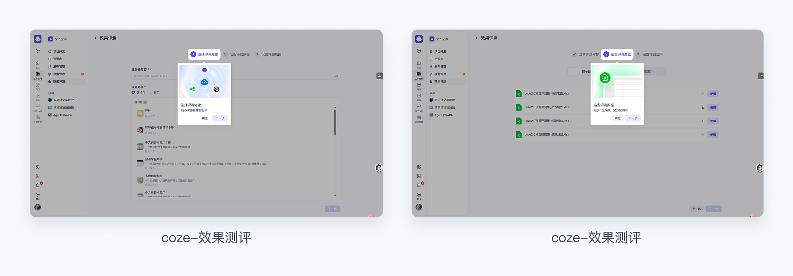Click the Coze logo in the right window
793x276 pixels.
click(419, 39)
